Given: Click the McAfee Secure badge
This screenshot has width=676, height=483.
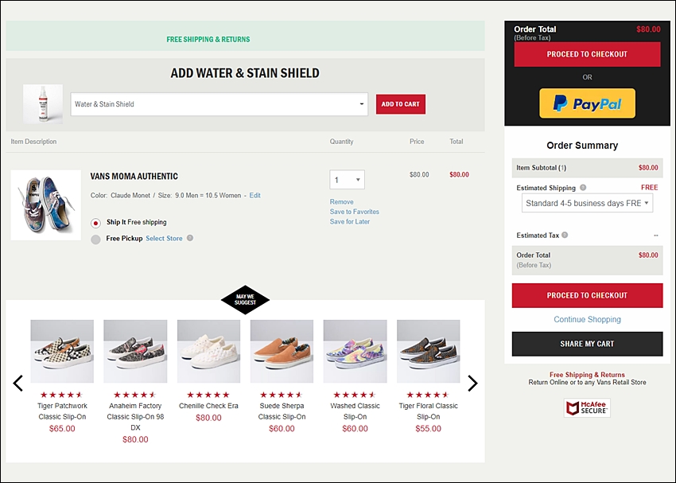Looking at the screenshot, I should coord(587,407).
